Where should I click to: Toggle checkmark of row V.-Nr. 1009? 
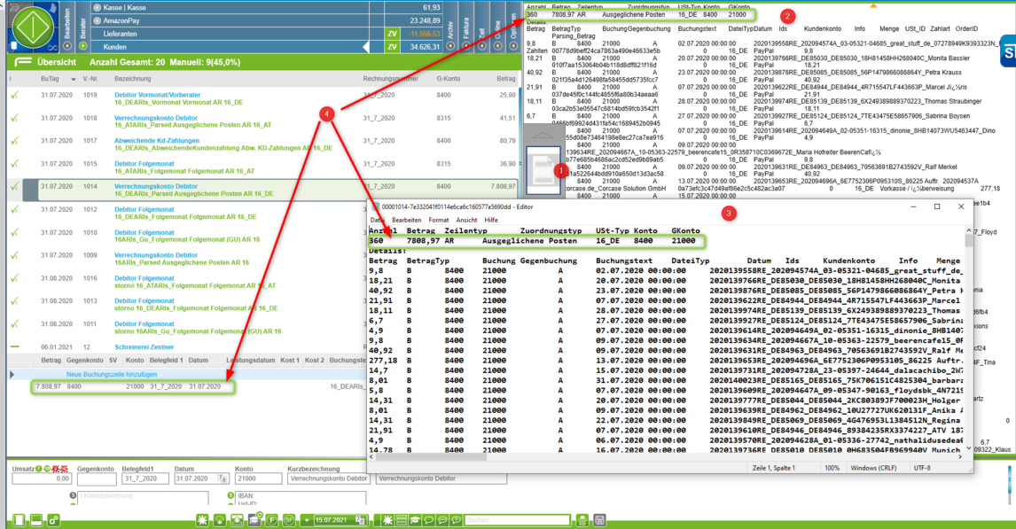(15, 255)
